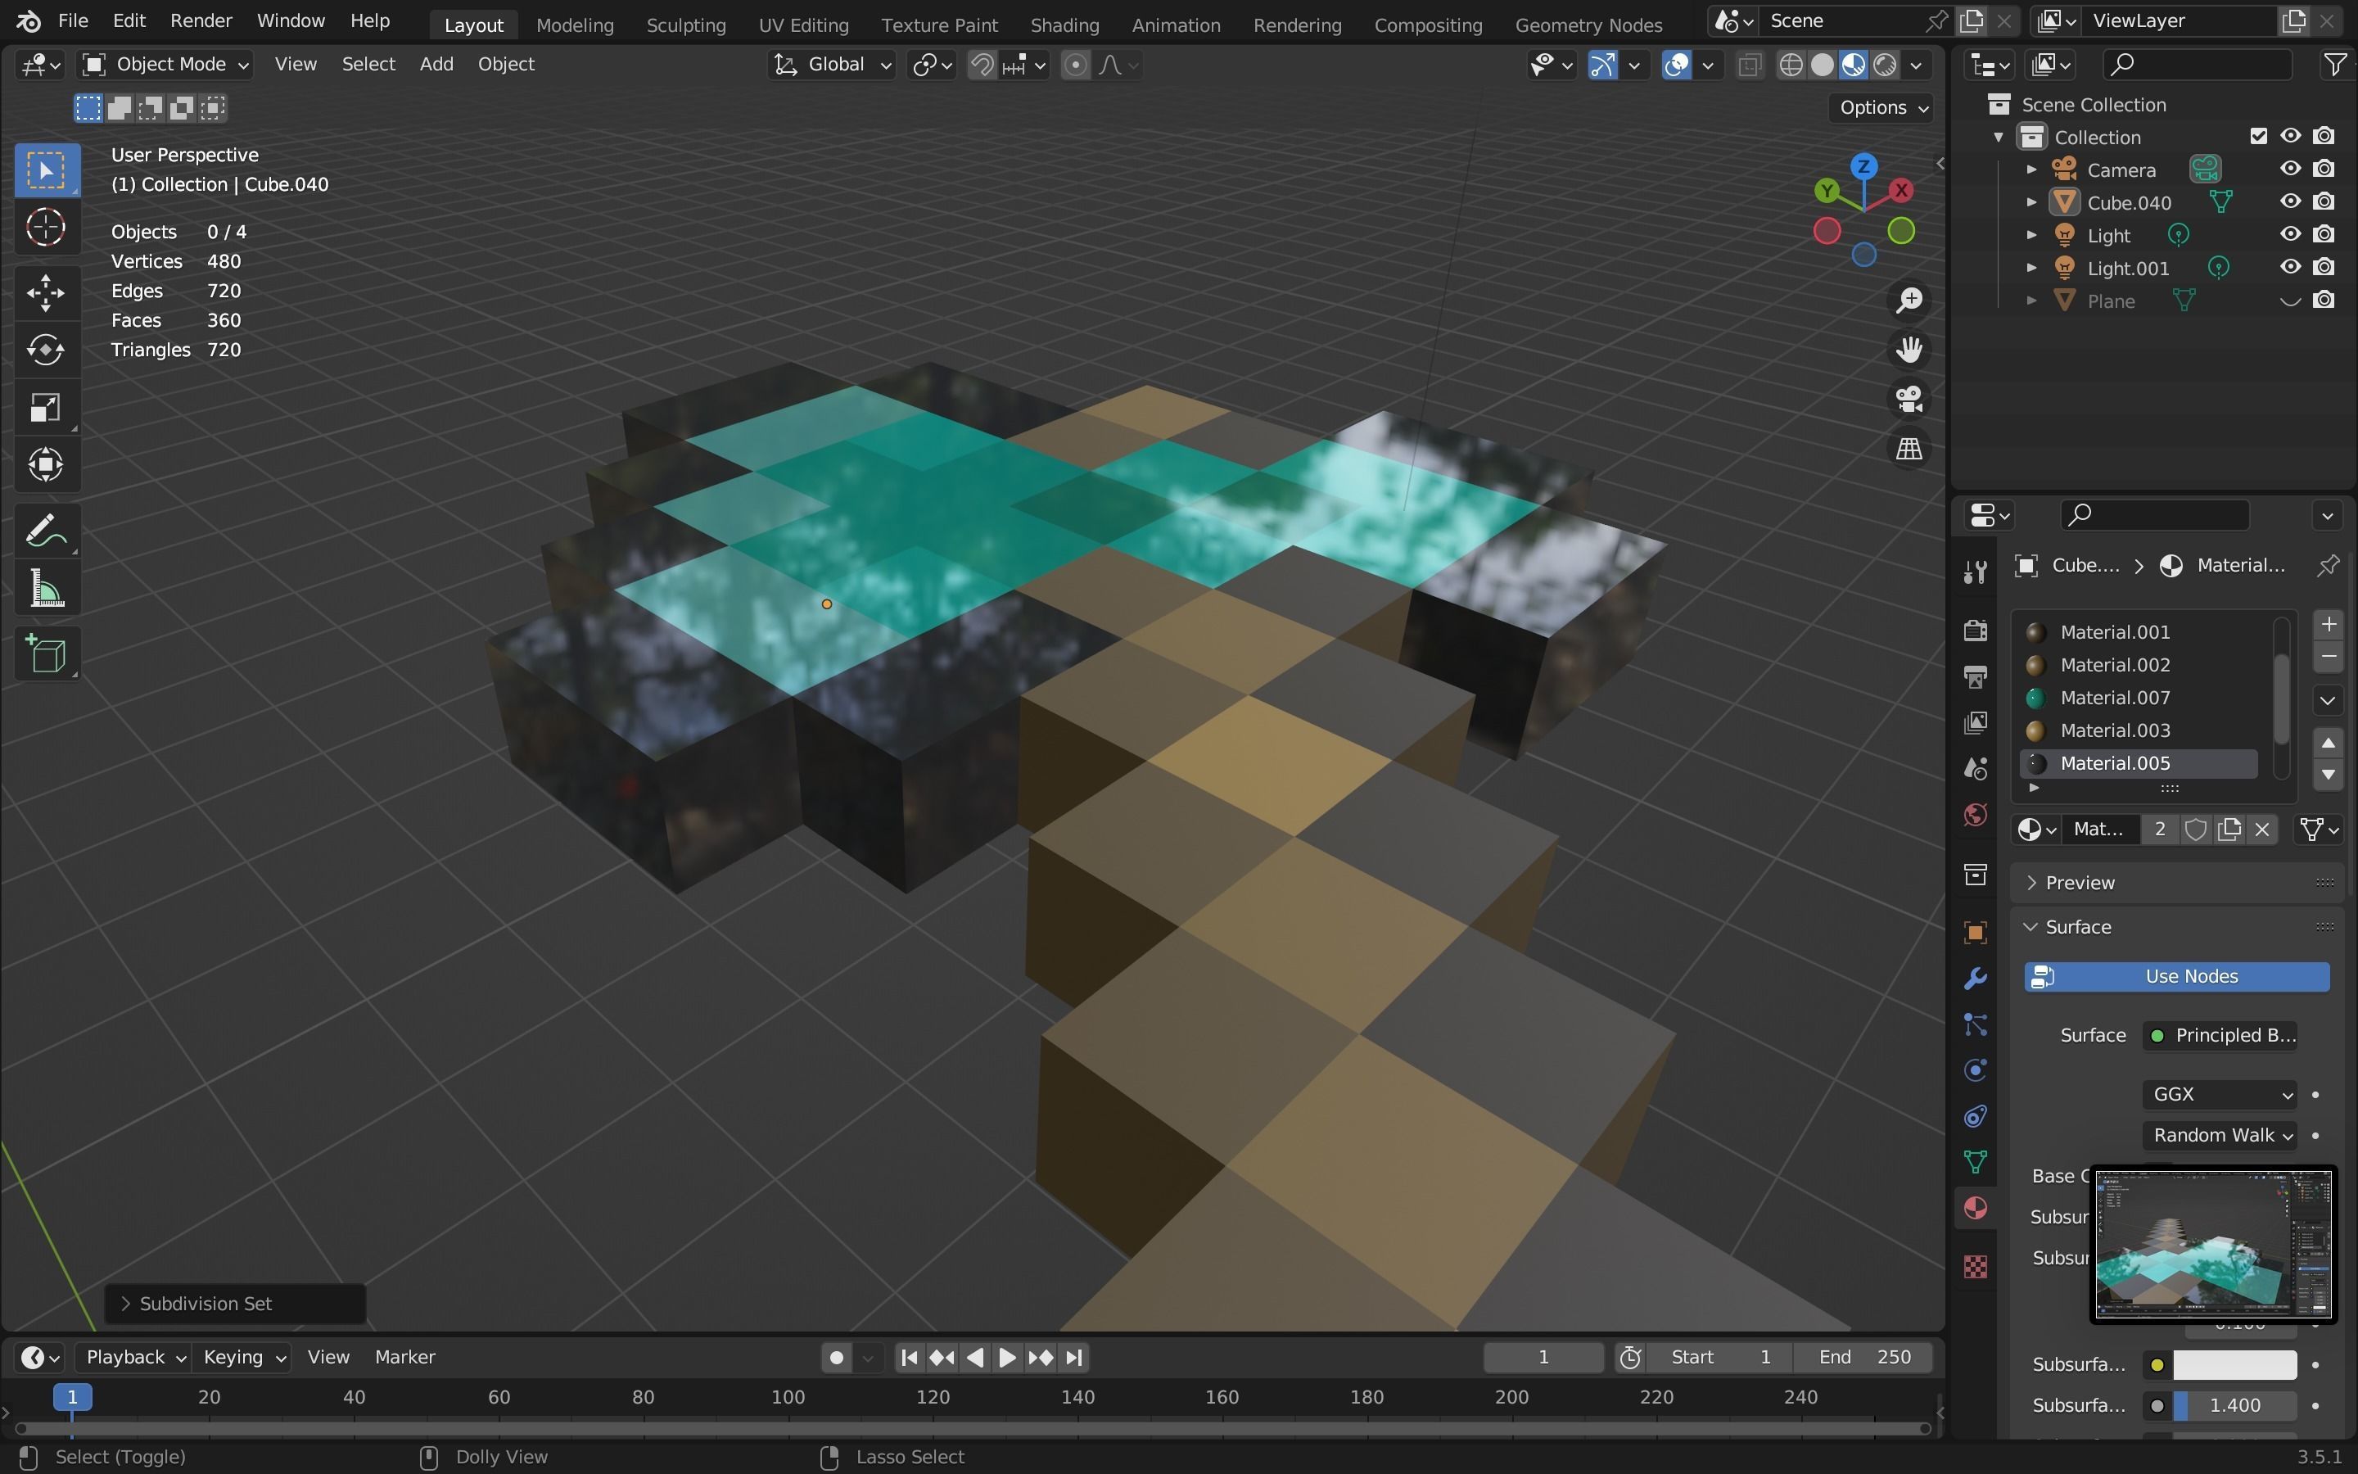
Task: Select Material.007 in slot list
Action: [2139, 697]
